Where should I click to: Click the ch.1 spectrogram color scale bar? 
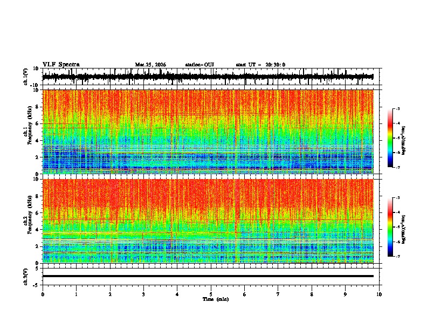(390, 138)
